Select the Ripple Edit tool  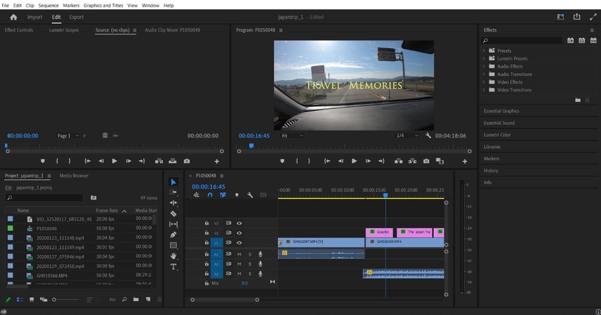(x=173, y=203)
